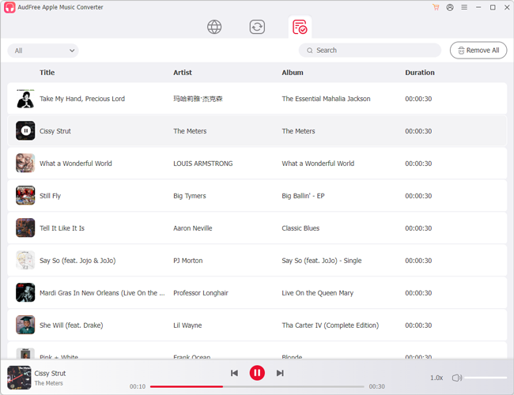Switch to the converting tab icon
Viewport: 514px width, 395px height.
click(257, 27)
